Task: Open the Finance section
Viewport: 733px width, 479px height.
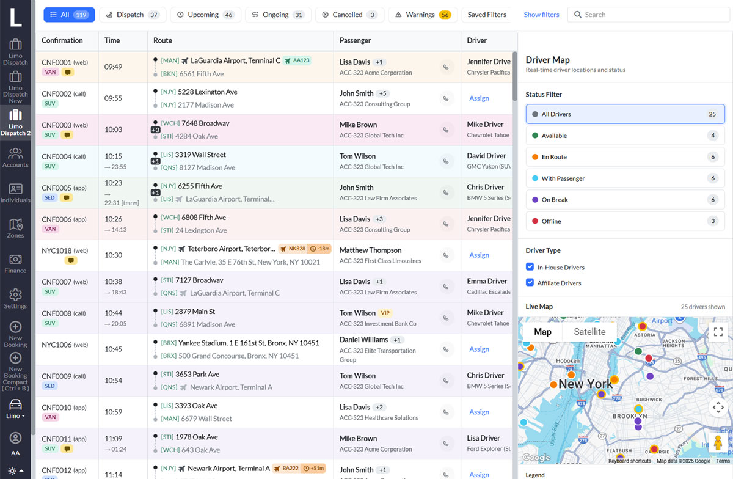Action: (15, 263)
